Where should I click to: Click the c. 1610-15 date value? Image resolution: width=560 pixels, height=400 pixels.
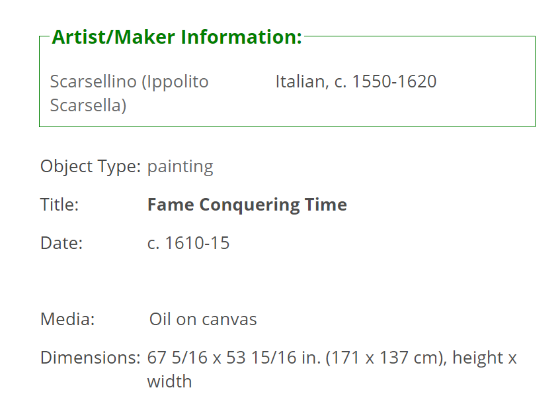tap(188, 243)
